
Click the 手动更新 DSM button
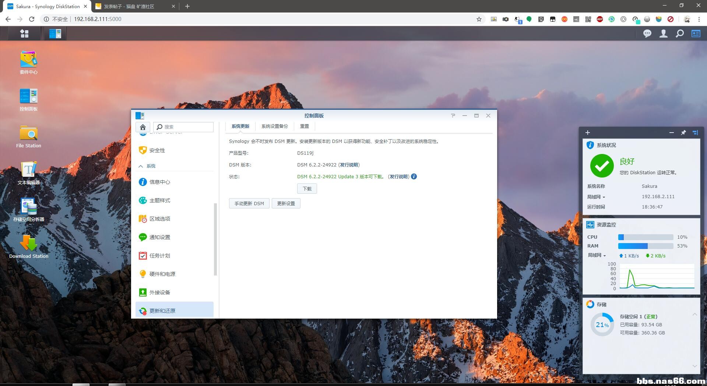pos(249,203)
